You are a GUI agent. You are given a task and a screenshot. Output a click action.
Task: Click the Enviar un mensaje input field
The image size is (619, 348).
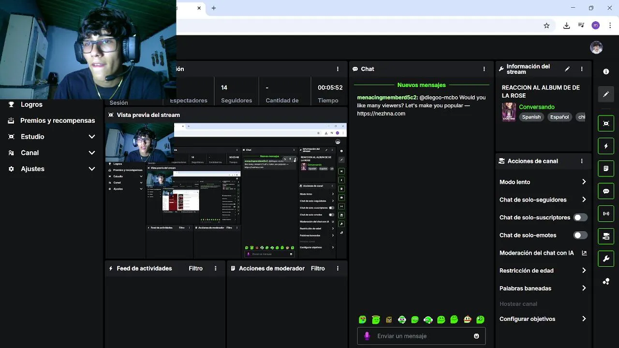422,336
